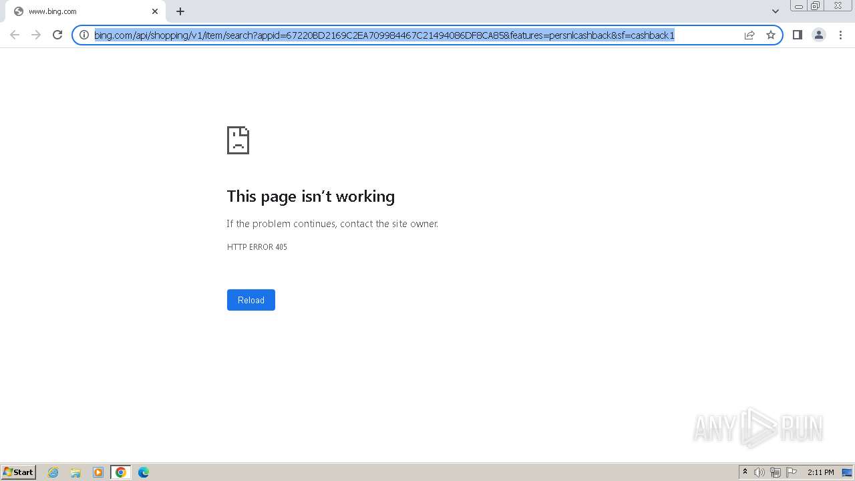Viewport: 855px width, 481px height.
Task: Open a new tab with the plus button
Action: [180, 11]
